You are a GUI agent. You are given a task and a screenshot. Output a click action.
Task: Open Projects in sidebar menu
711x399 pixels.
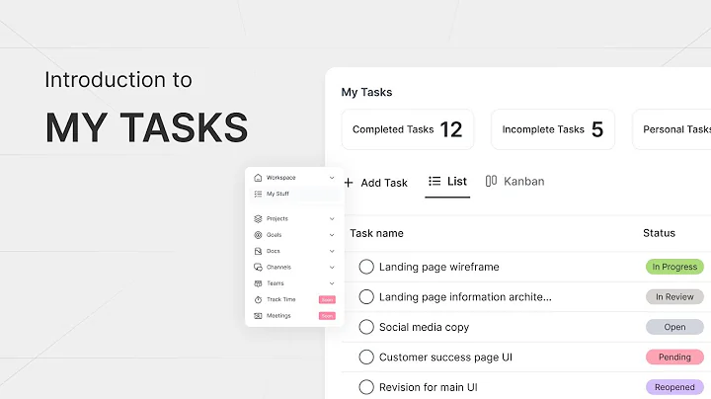[x=277, y=219]
